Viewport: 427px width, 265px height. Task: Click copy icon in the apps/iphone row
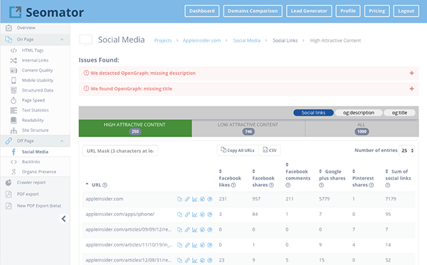click(180, 215)
